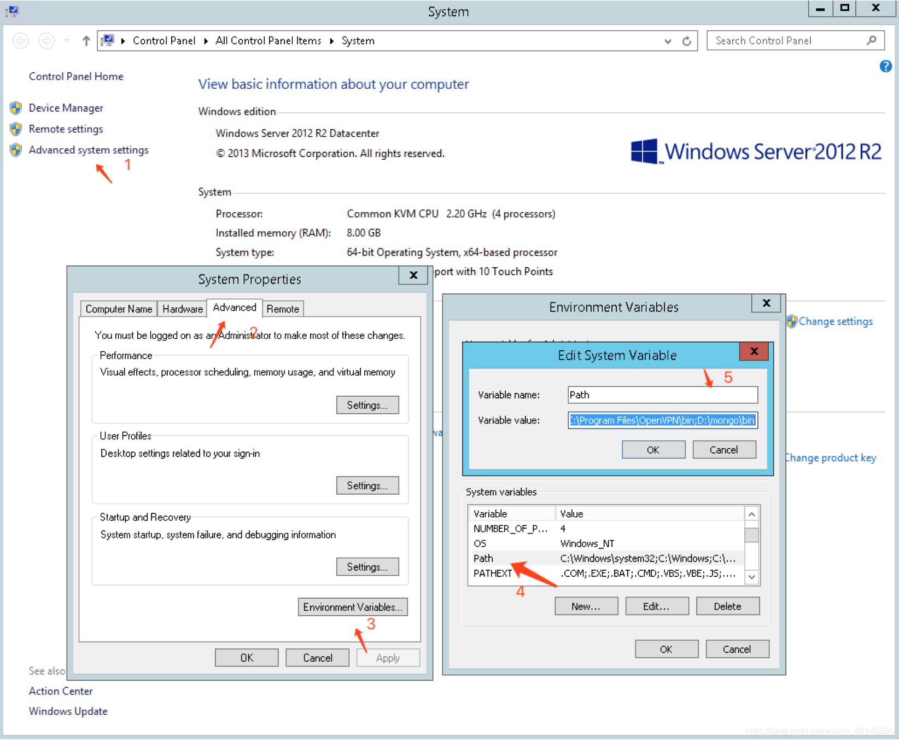Click the Up one level arrow icon
Viewport: 899px width, 741px height.
86,41
